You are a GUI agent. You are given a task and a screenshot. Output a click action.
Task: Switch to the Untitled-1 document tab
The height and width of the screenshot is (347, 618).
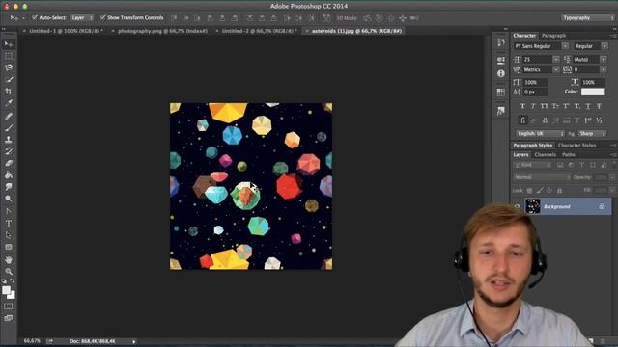coord(66,31)
